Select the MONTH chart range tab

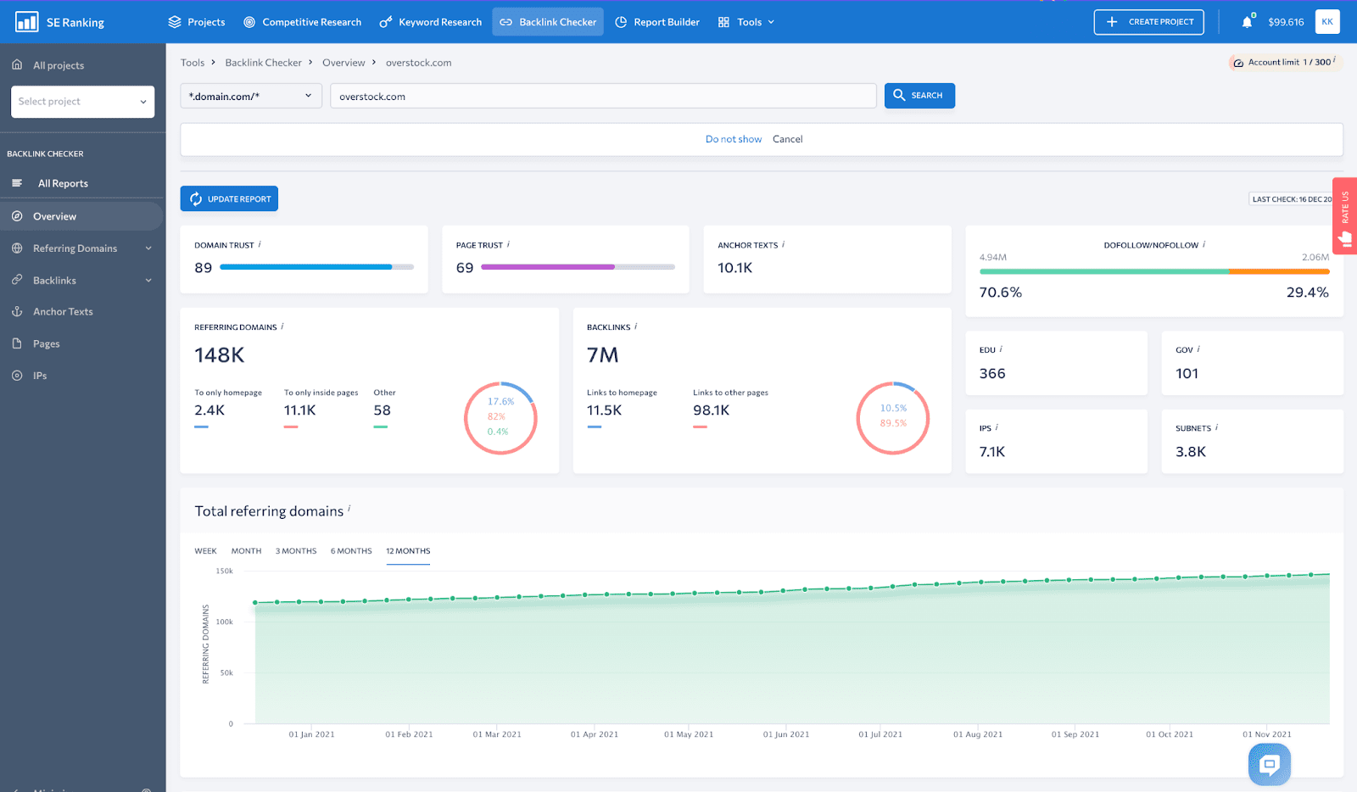pyautogui.click(x=246, y=551)
